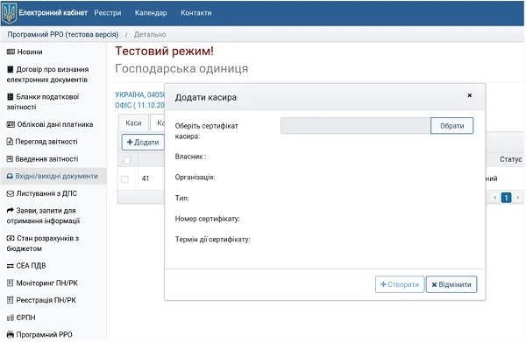
Task: Click the Заяви, запити arrow icon
Action: [11, 210]
